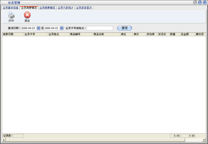Viewport: 208px width, 144px height.
Task: Click the horizontal scrollbar left arrow
Action: [x=4, y=140]
